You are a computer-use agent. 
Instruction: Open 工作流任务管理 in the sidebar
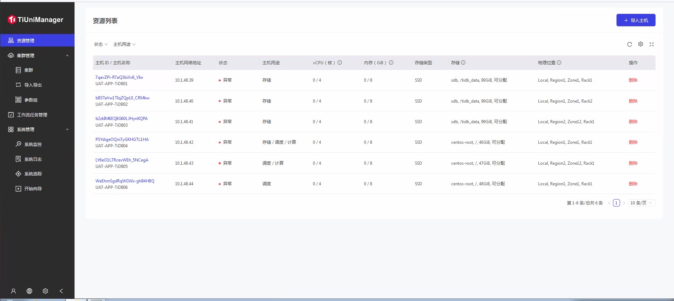32,115
